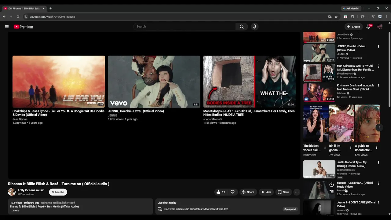The height and width of the screenshot is (220, 391).
Task: Click the address bar URL
Action: pyautogui.click(x=52, y=17)
